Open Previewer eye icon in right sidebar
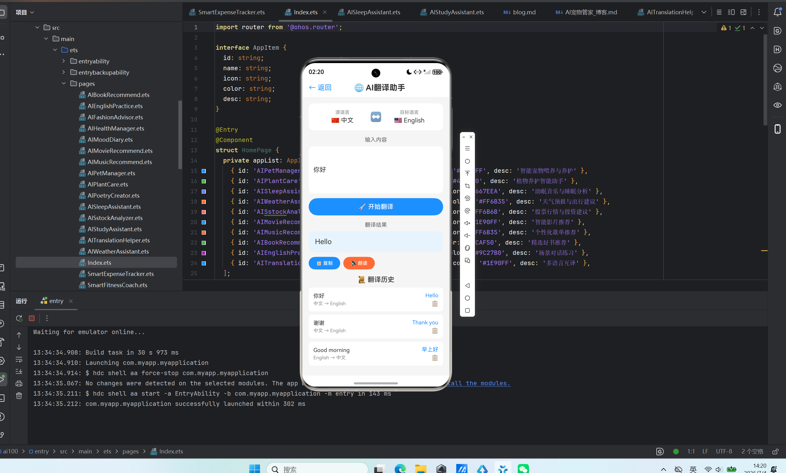The image size is (786, 473). tap(777, 105)
